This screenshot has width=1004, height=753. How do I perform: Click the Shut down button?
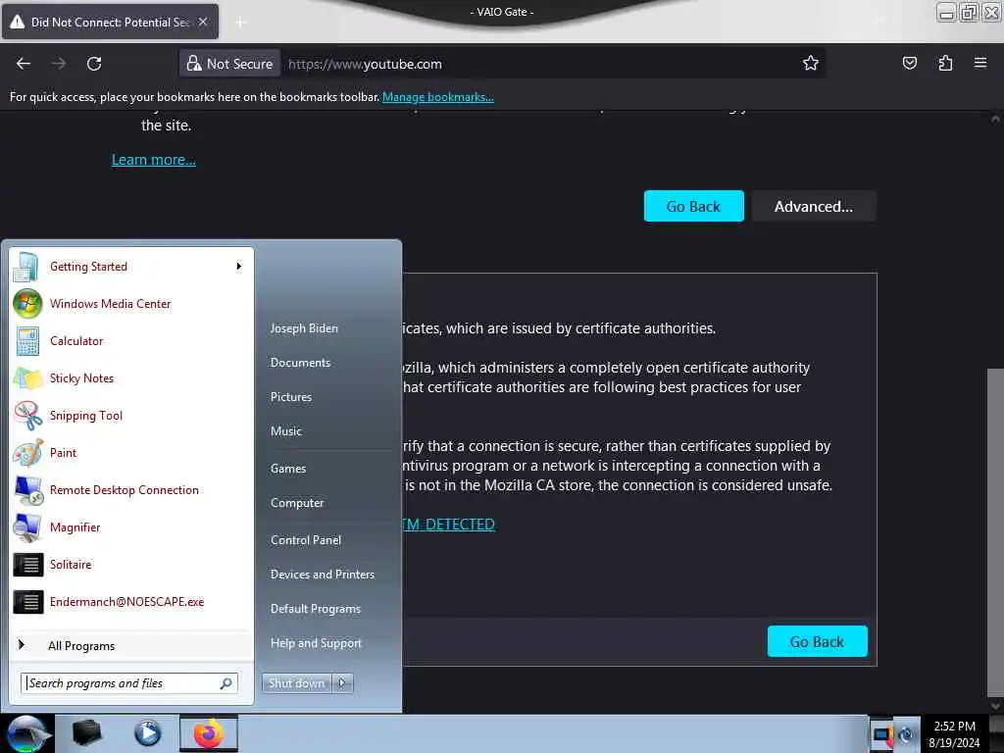[296, 683]
